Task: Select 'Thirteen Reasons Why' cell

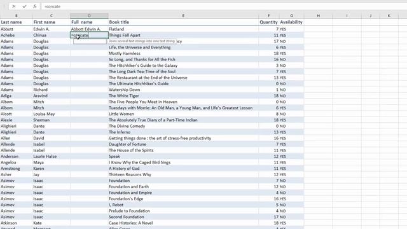Action: (x=183, y=174)
